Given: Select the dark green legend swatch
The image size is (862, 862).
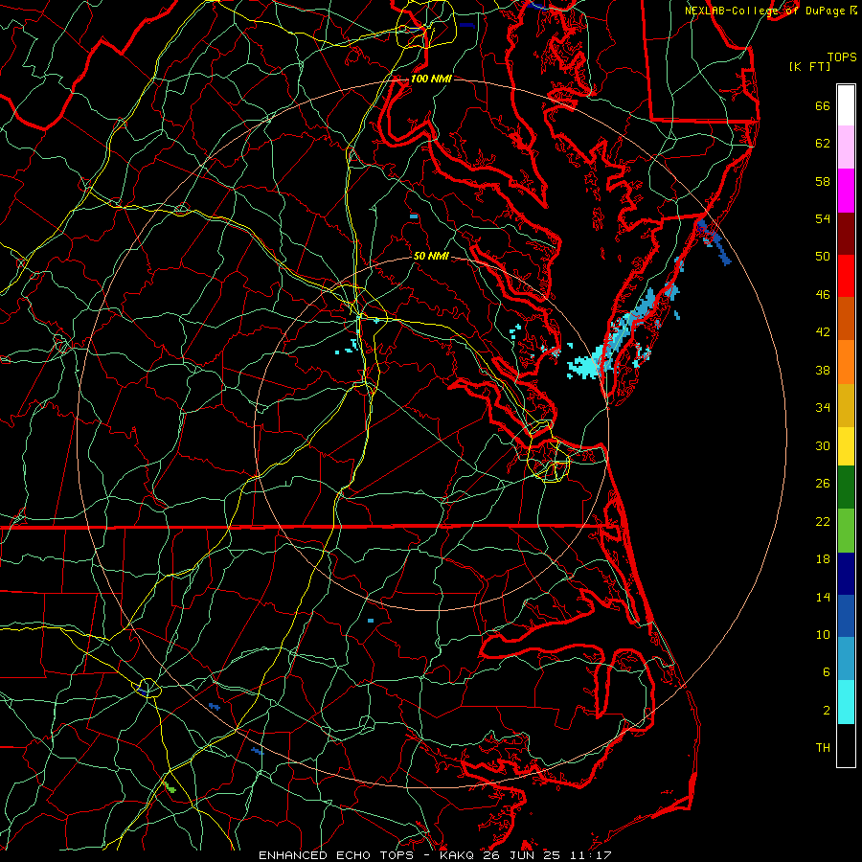Looking at the screenshot, I should click(x=846, y=488).
